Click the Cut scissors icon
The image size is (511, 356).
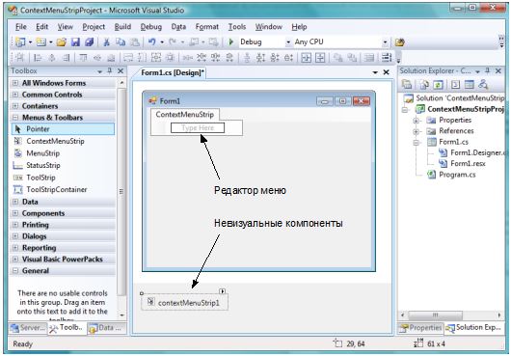tap(106, 42)
